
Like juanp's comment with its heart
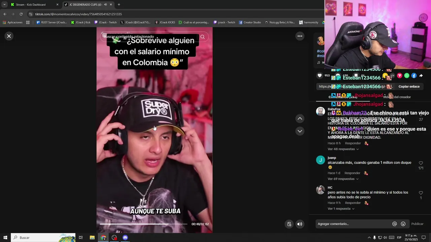pos(421,163)
